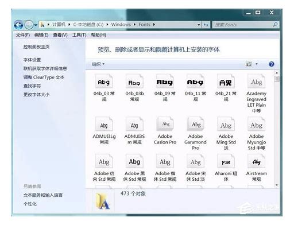This screenshot has height=225, width=294.
Task: Select the Adobe 宋体 Std font icon
Action: 195,161
